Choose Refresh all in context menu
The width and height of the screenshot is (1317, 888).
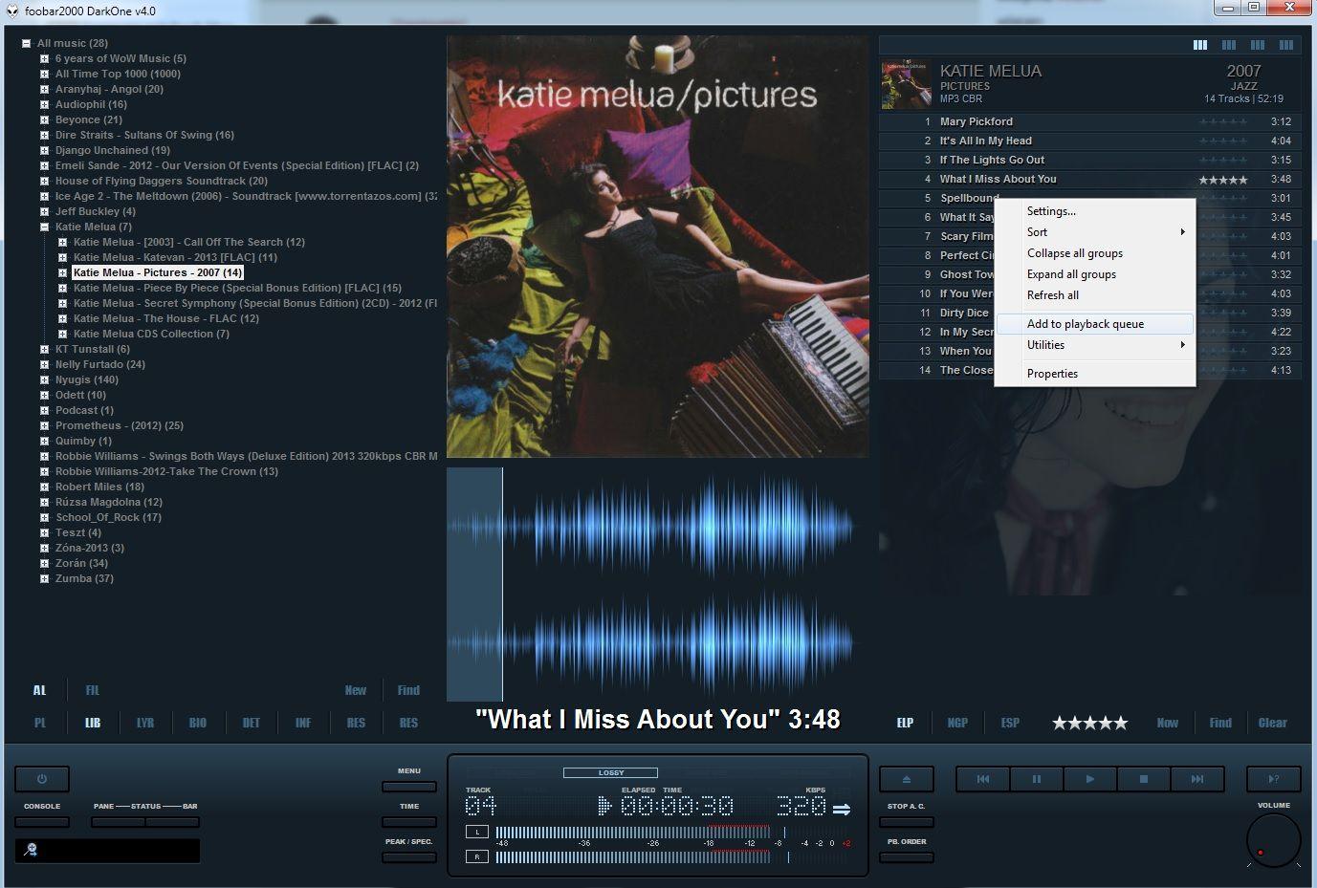click(x=1095, y=295)
